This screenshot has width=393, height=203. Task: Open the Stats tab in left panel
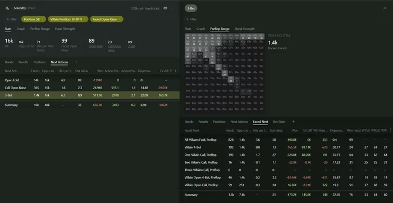[x=8, y=29]
